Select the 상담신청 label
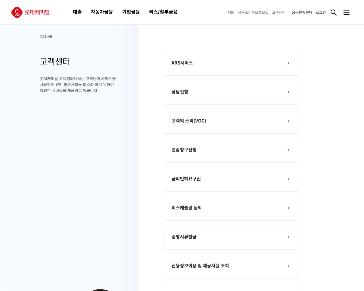 click(180, 92)
